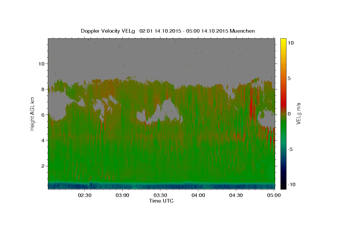Click the colorbar label 5
Viewport: 340px width, 227px height.
289,78
